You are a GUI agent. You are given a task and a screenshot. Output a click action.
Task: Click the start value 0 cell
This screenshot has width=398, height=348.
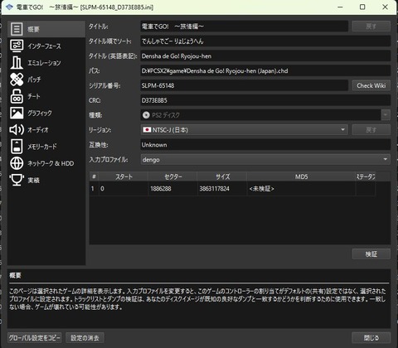124,189
